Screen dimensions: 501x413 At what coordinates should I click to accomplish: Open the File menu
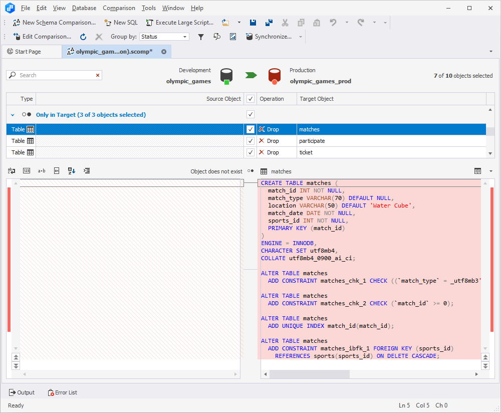pos(25,8)
